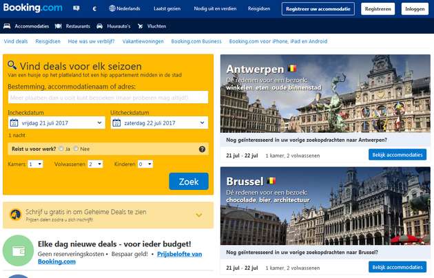Open the Kamers dropdown
Viewport: 434px width, 278px height.
[35, 164]
